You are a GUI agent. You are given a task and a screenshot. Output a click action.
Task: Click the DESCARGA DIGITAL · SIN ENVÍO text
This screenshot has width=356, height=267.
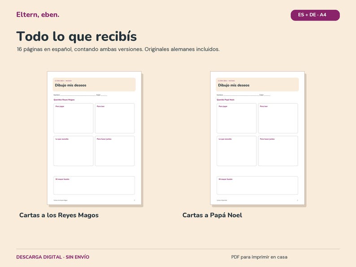[x=52, y=257]
